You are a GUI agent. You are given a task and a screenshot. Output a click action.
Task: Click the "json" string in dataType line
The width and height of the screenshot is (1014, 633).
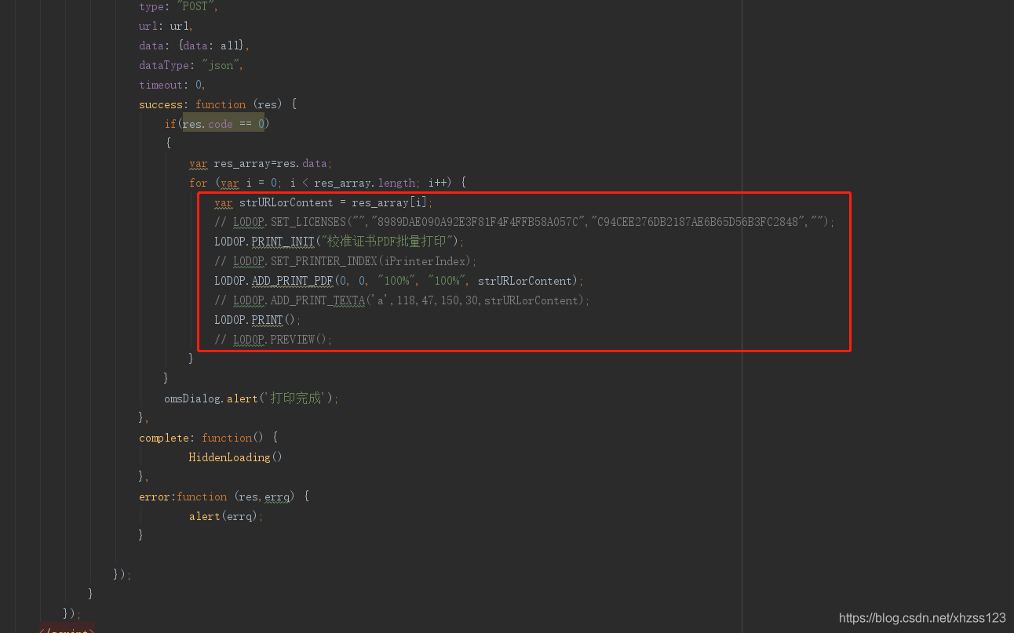(222, 65)
